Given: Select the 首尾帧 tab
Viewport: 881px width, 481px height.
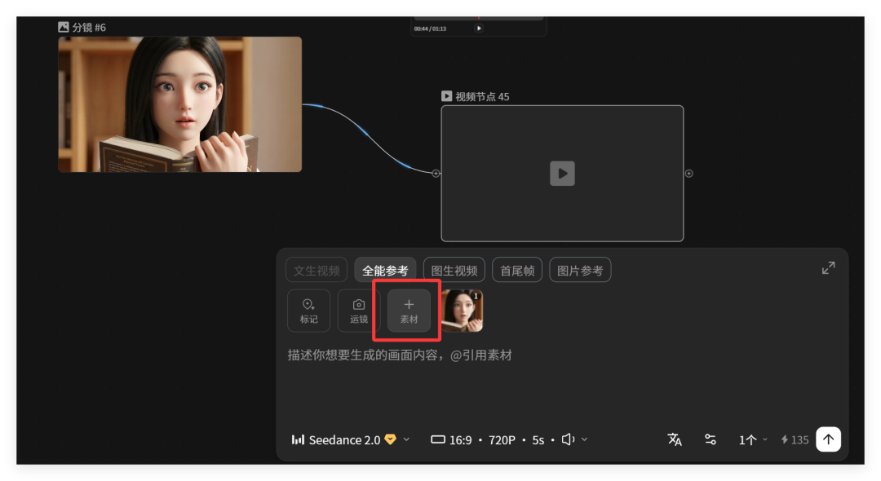Looking at the screenshot, I should point(516,270).
